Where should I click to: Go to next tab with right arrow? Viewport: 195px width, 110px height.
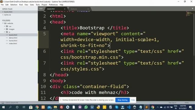pyautogui.click(x=42, y=9)
